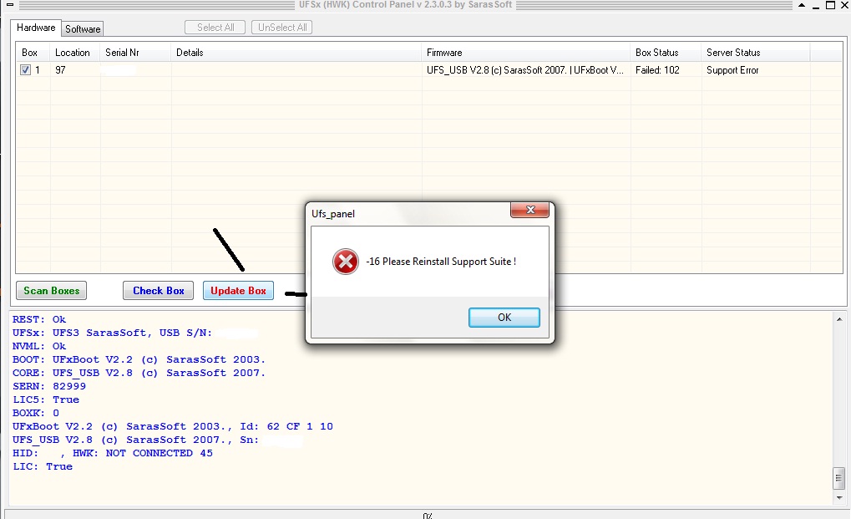This screenshot has height=519, width=851.
Task: Click the Box Status column header
Action: click(666, 53)
